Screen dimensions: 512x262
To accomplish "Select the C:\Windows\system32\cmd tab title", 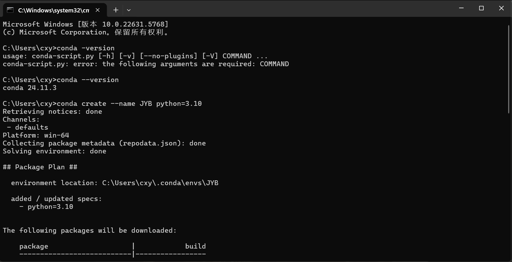I will click(54, 10).
